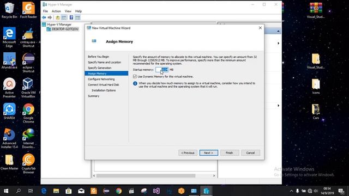Open notification center icon on taskbar

(341, 191)
